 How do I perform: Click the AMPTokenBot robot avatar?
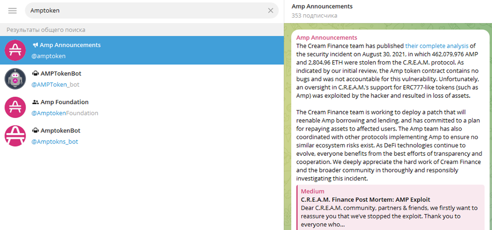coord(15,79)
